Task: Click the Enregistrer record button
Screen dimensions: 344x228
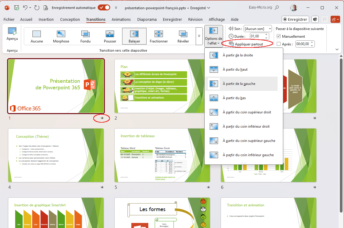Action: pos(295,19)
